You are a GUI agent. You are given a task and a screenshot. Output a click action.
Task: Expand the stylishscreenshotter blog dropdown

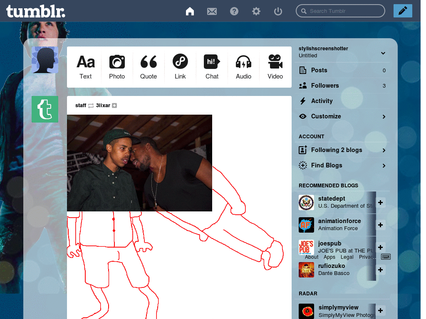point(383,53)
